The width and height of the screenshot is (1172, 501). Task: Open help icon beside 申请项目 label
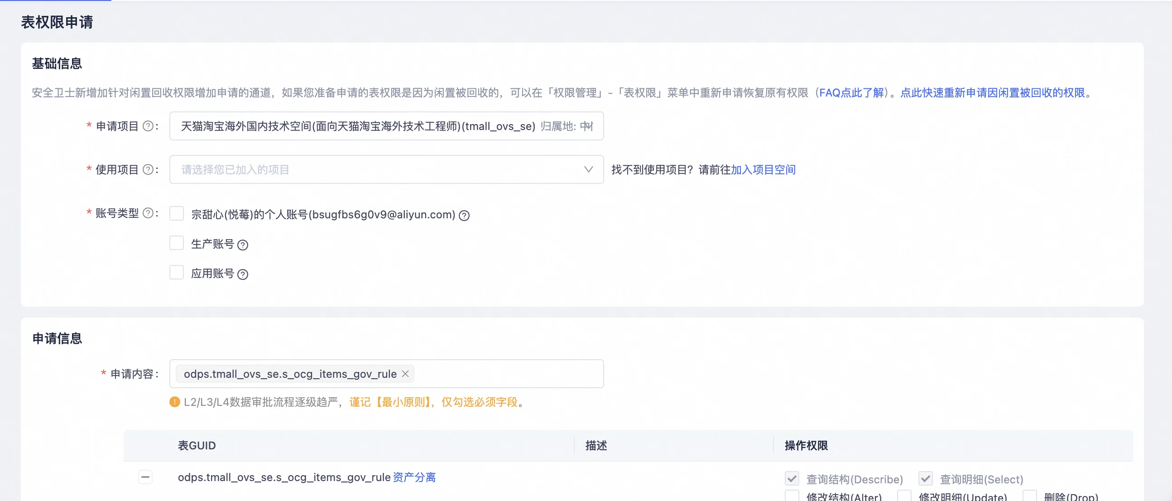pos(148,126)
